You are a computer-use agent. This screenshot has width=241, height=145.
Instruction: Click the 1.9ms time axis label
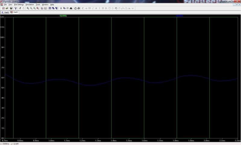(191, 140)
